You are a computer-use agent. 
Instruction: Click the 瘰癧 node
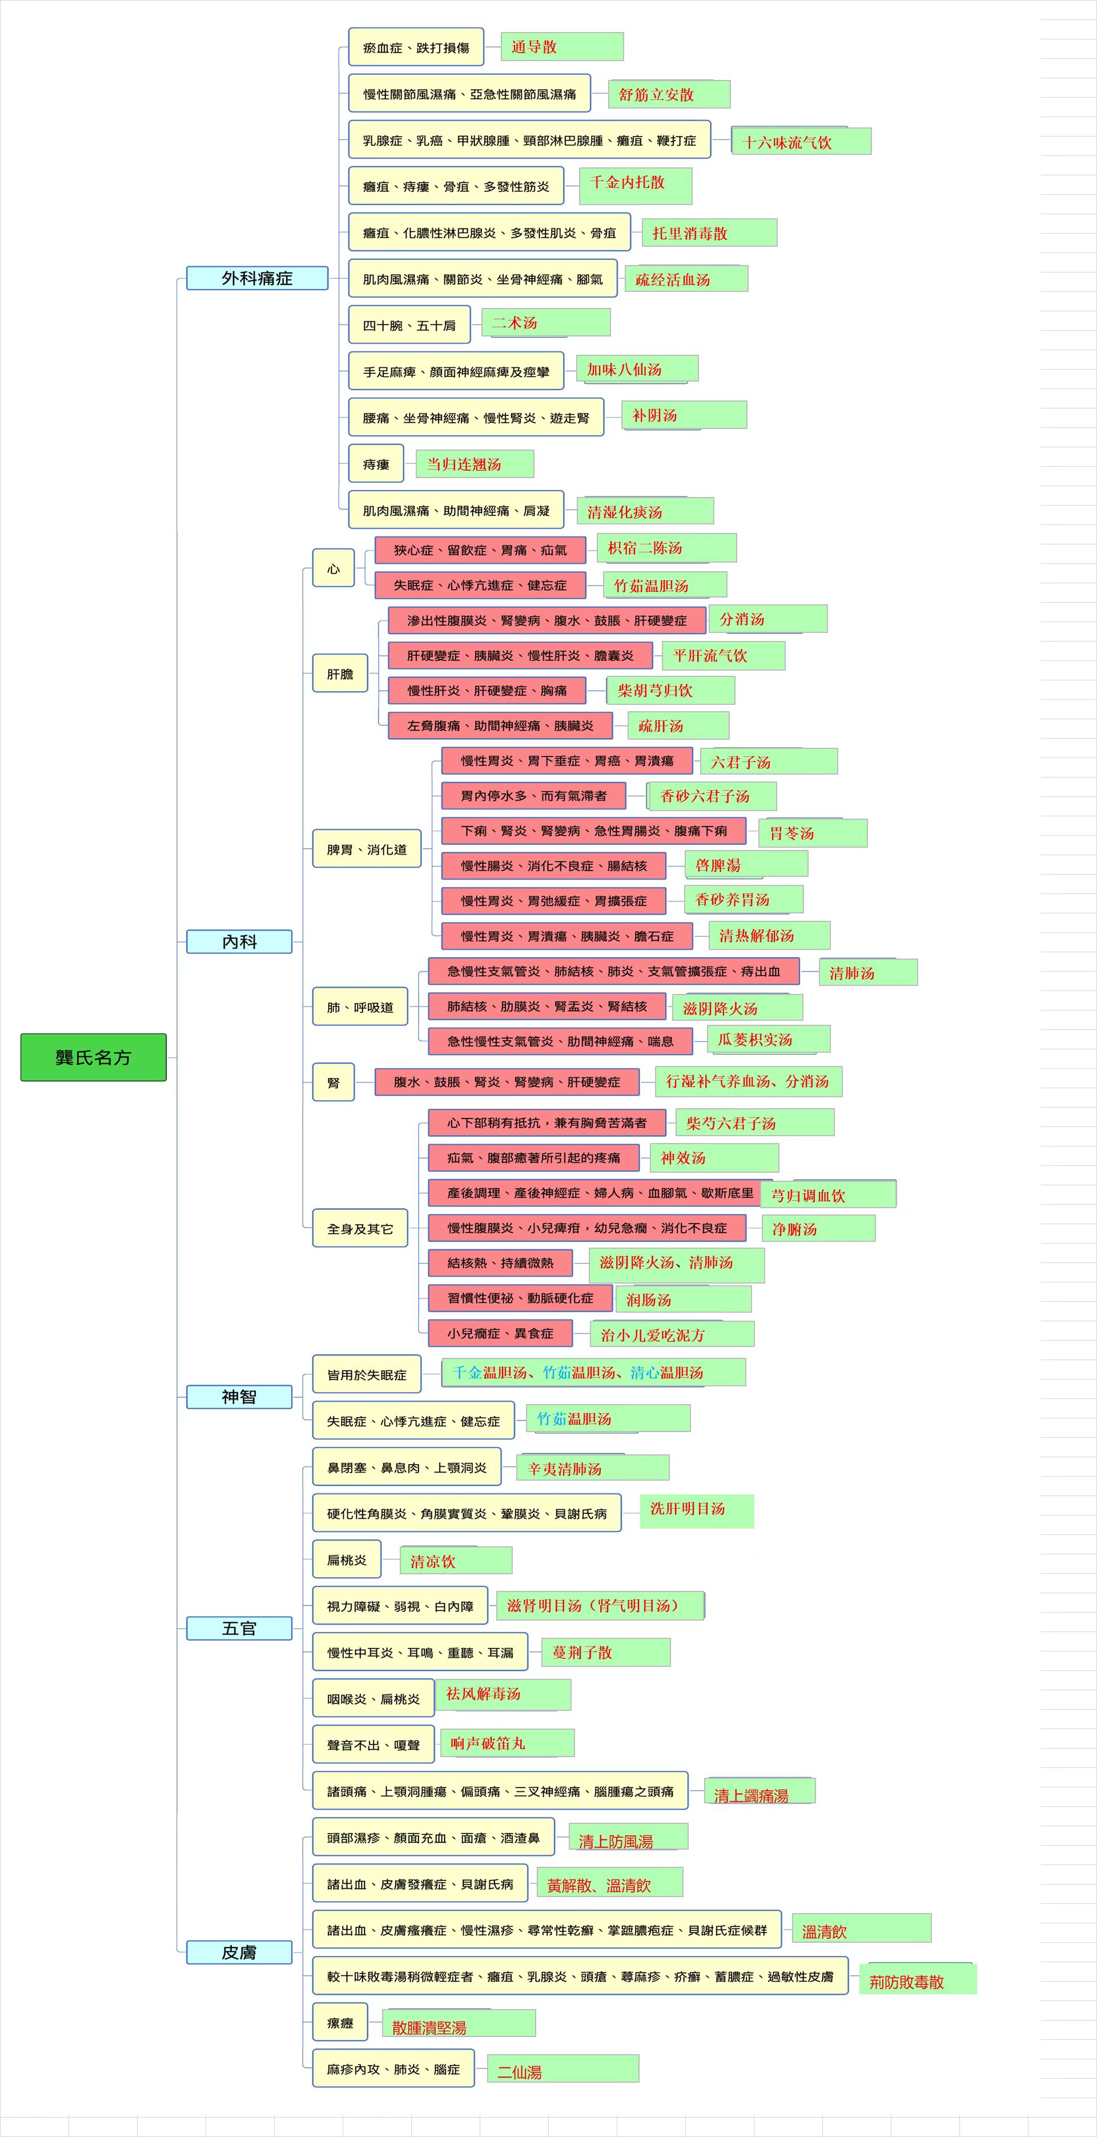point(340,2022)
